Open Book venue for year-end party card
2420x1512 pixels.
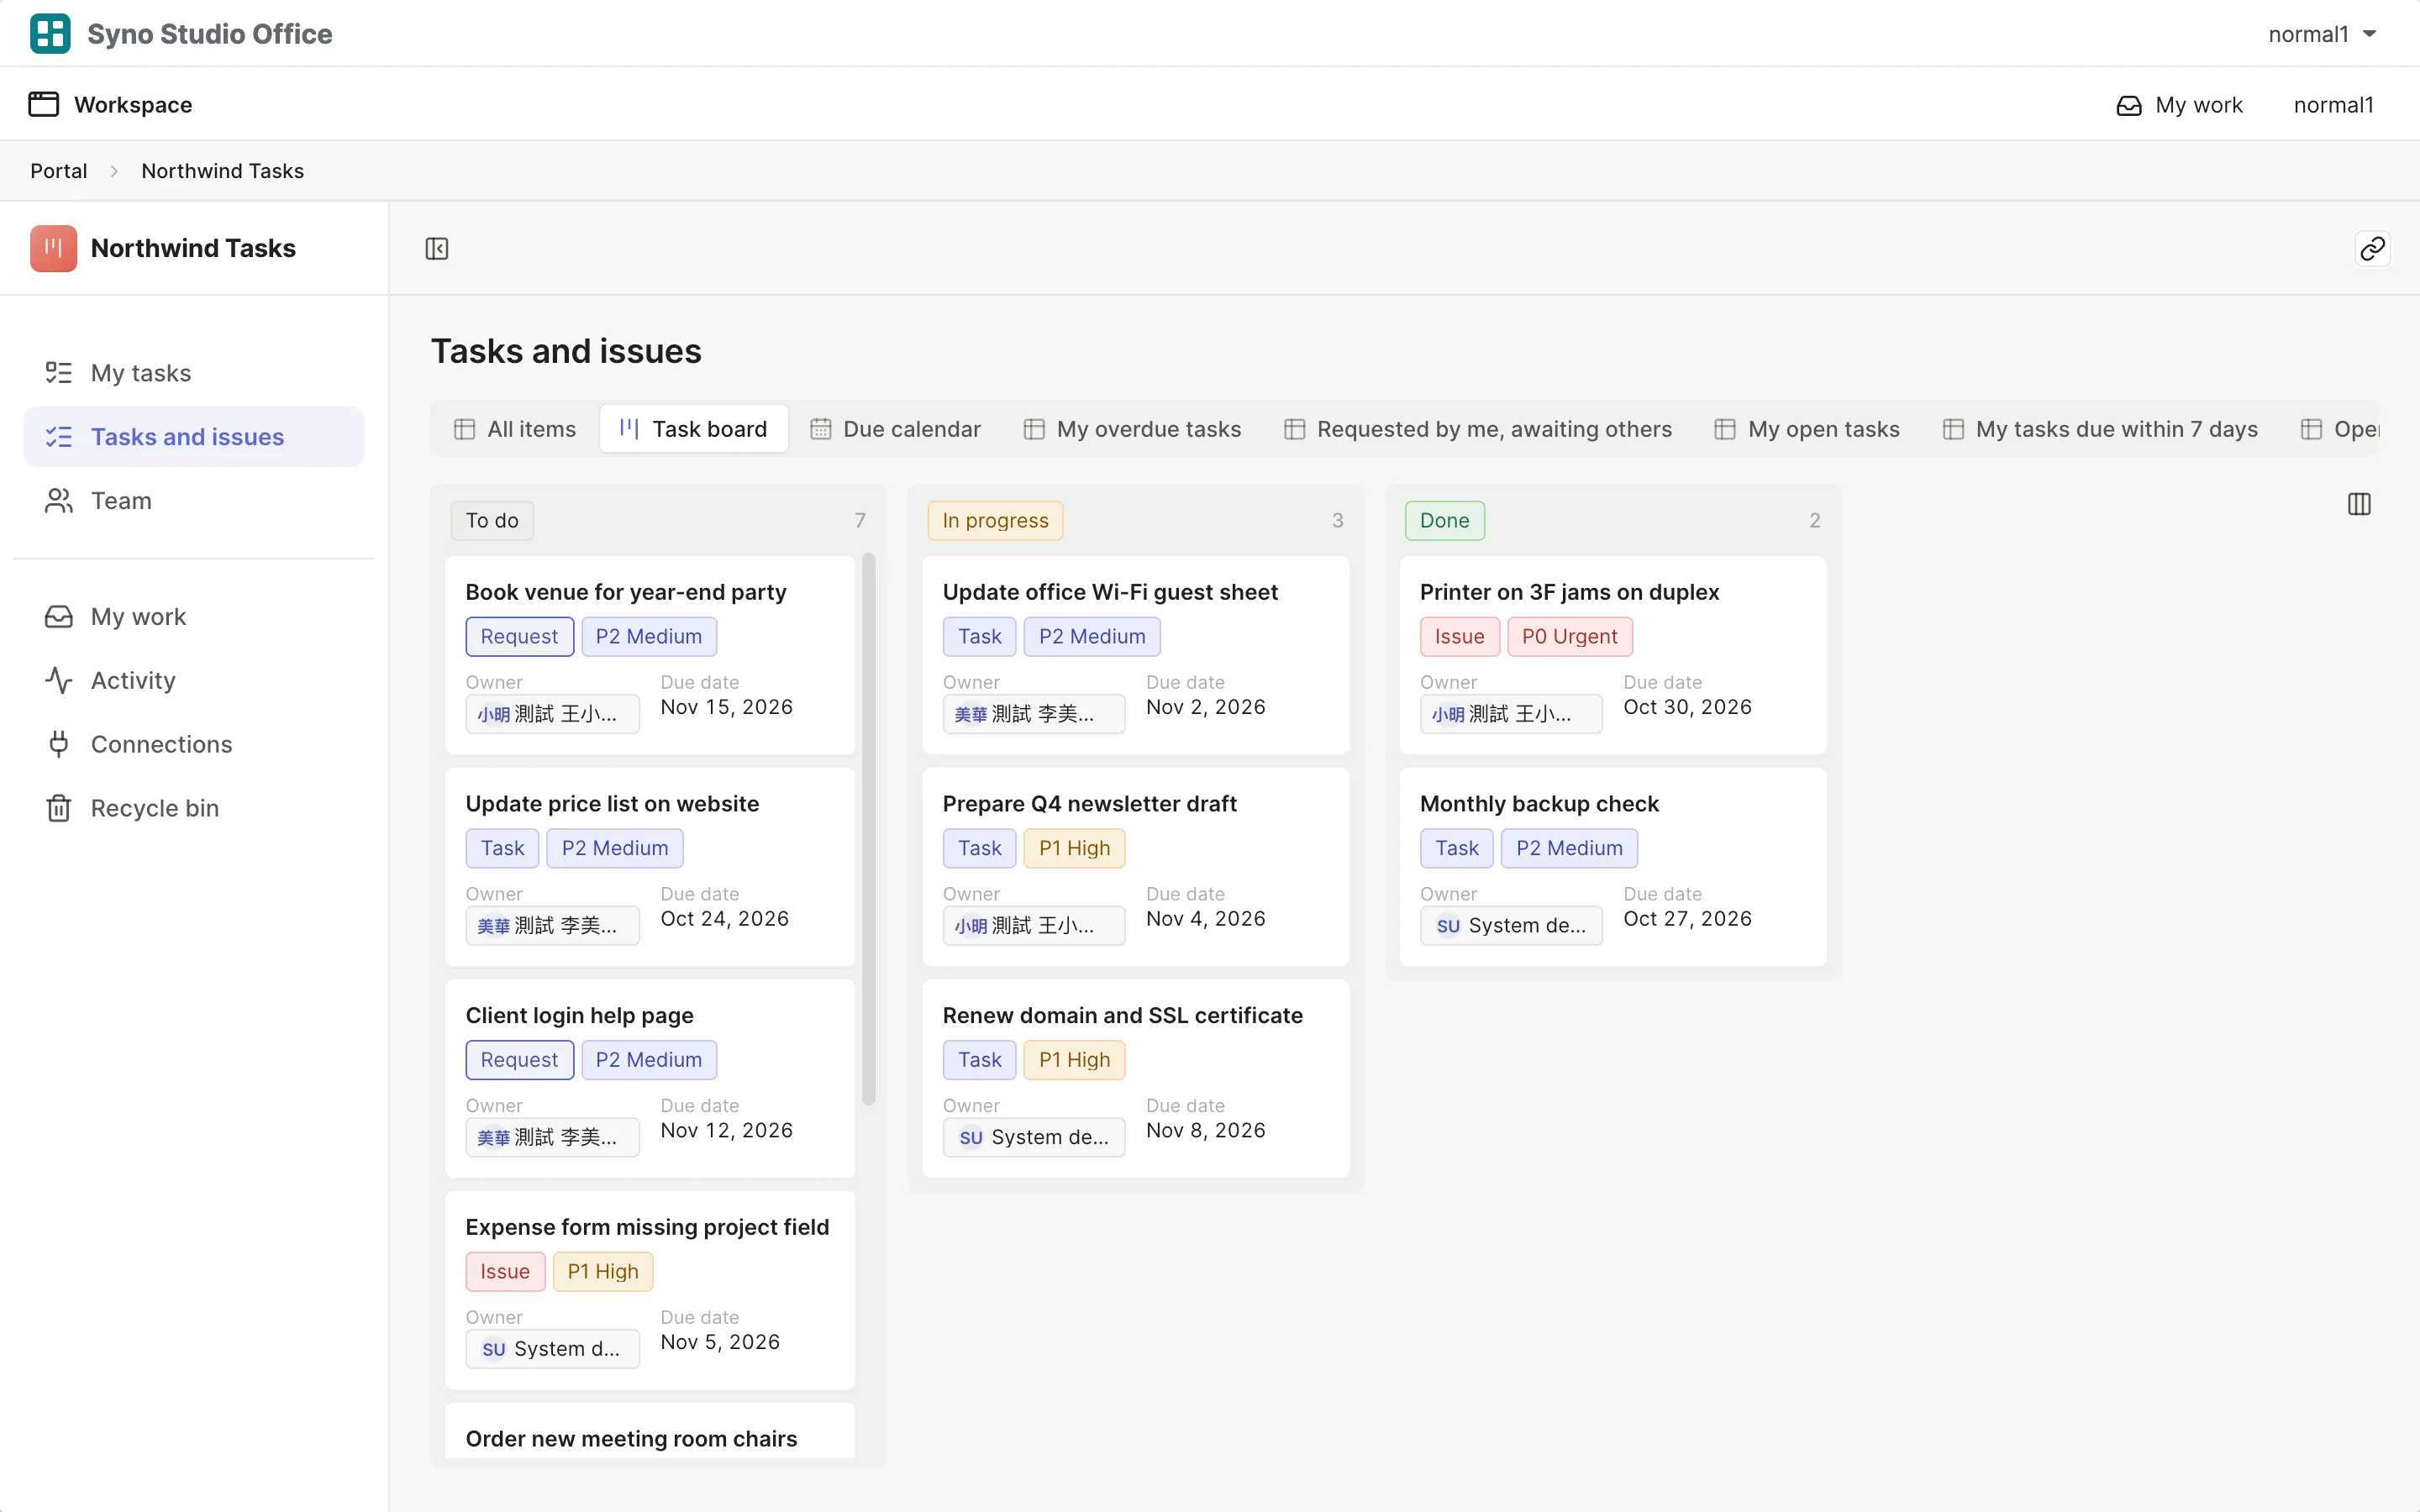click(650, 655)
